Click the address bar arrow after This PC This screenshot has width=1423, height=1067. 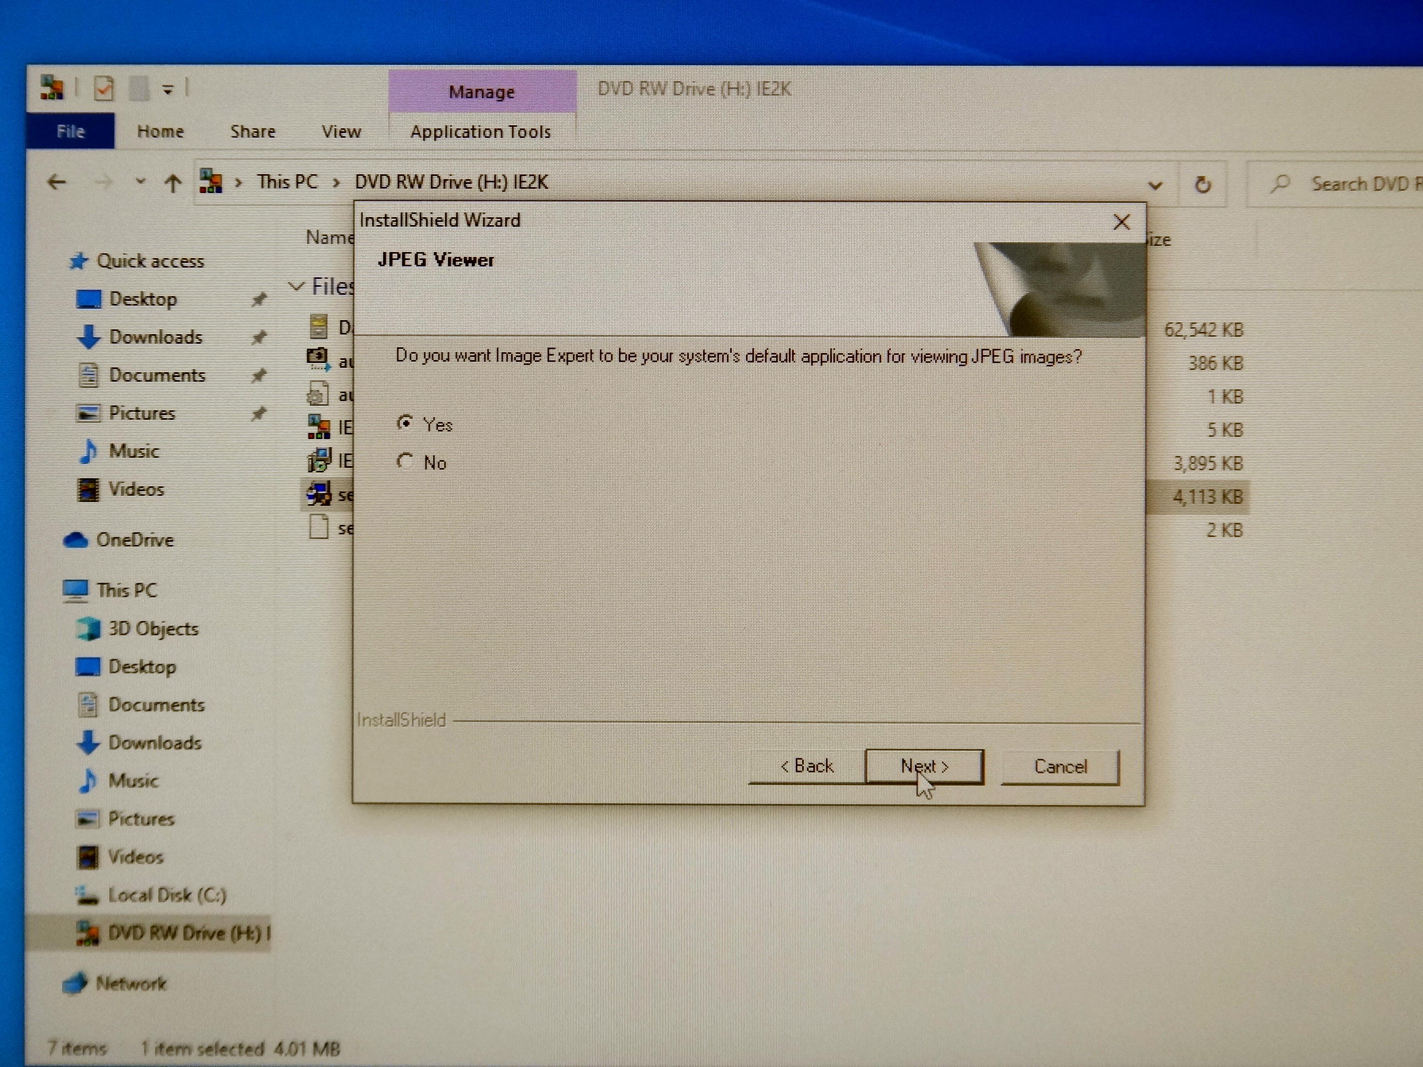coord(336,183)
